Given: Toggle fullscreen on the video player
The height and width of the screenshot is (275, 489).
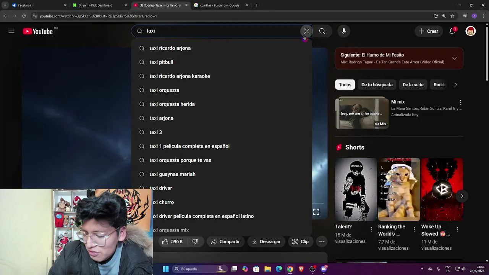Looking at the screenshot, I should point(316,212).
